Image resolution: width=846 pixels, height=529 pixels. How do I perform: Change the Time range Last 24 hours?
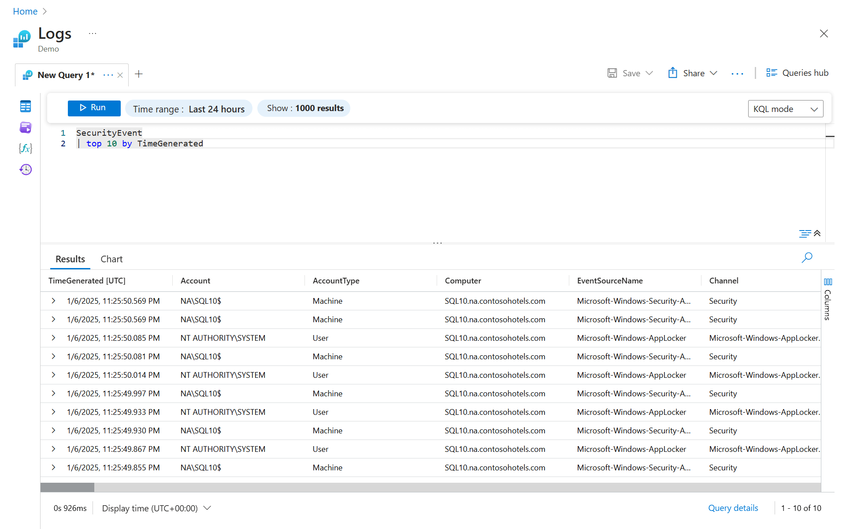click(189, 109)
